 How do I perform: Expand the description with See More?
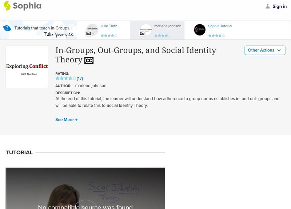tap(67, 119)
